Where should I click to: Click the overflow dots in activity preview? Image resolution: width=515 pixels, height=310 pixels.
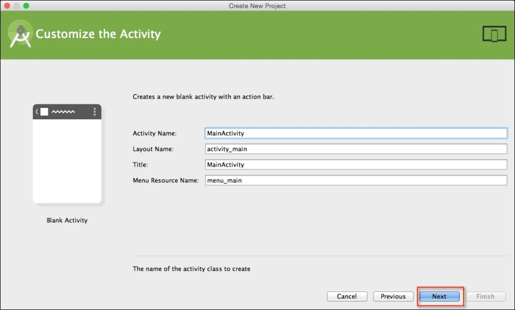click(95, 112)
